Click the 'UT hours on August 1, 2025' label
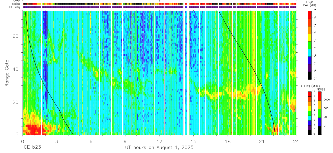The width and height of the screenshot is (333, 153). click(159, 148)
